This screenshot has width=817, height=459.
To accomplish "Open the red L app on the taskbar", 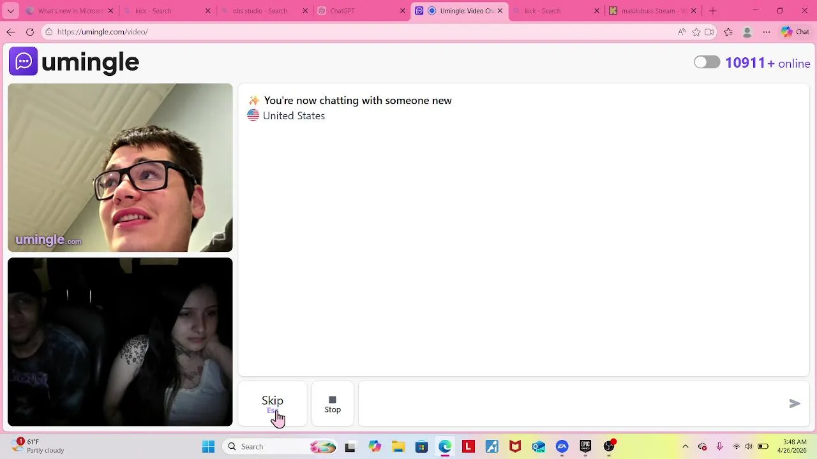I will coord(468,447).
